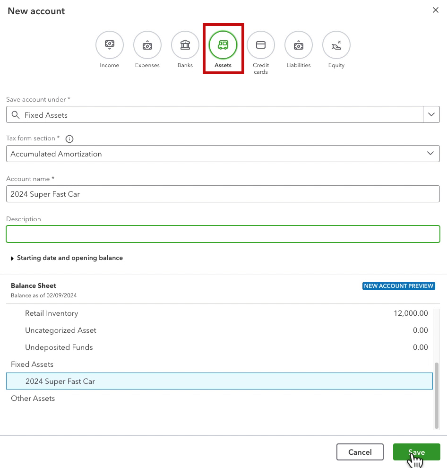The height and width of the screenshot is (468, 447).
Task: Click the Cancel button
Action: [360, 452]
